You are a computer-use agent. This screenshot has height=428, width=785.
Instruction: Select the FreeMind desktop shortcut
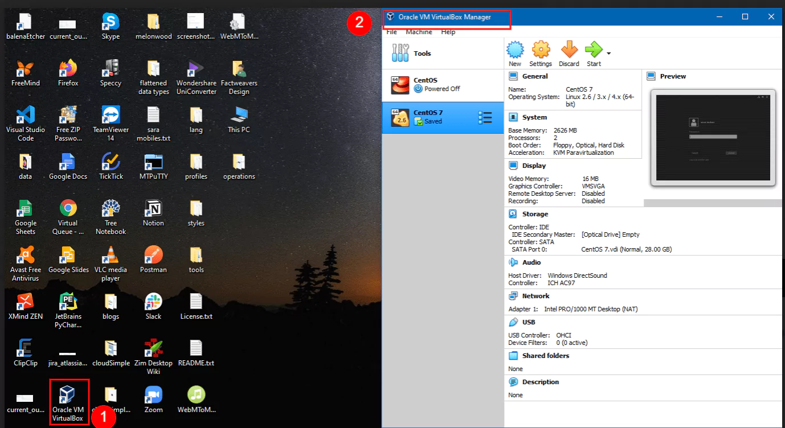pos(25,73)
